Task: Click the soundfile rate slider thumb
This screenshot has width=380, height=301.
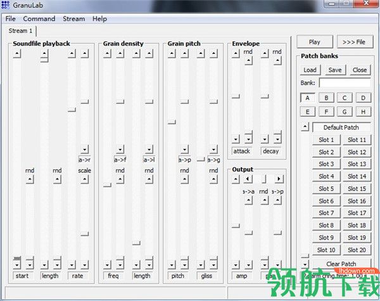Action: tap(72, 110)
